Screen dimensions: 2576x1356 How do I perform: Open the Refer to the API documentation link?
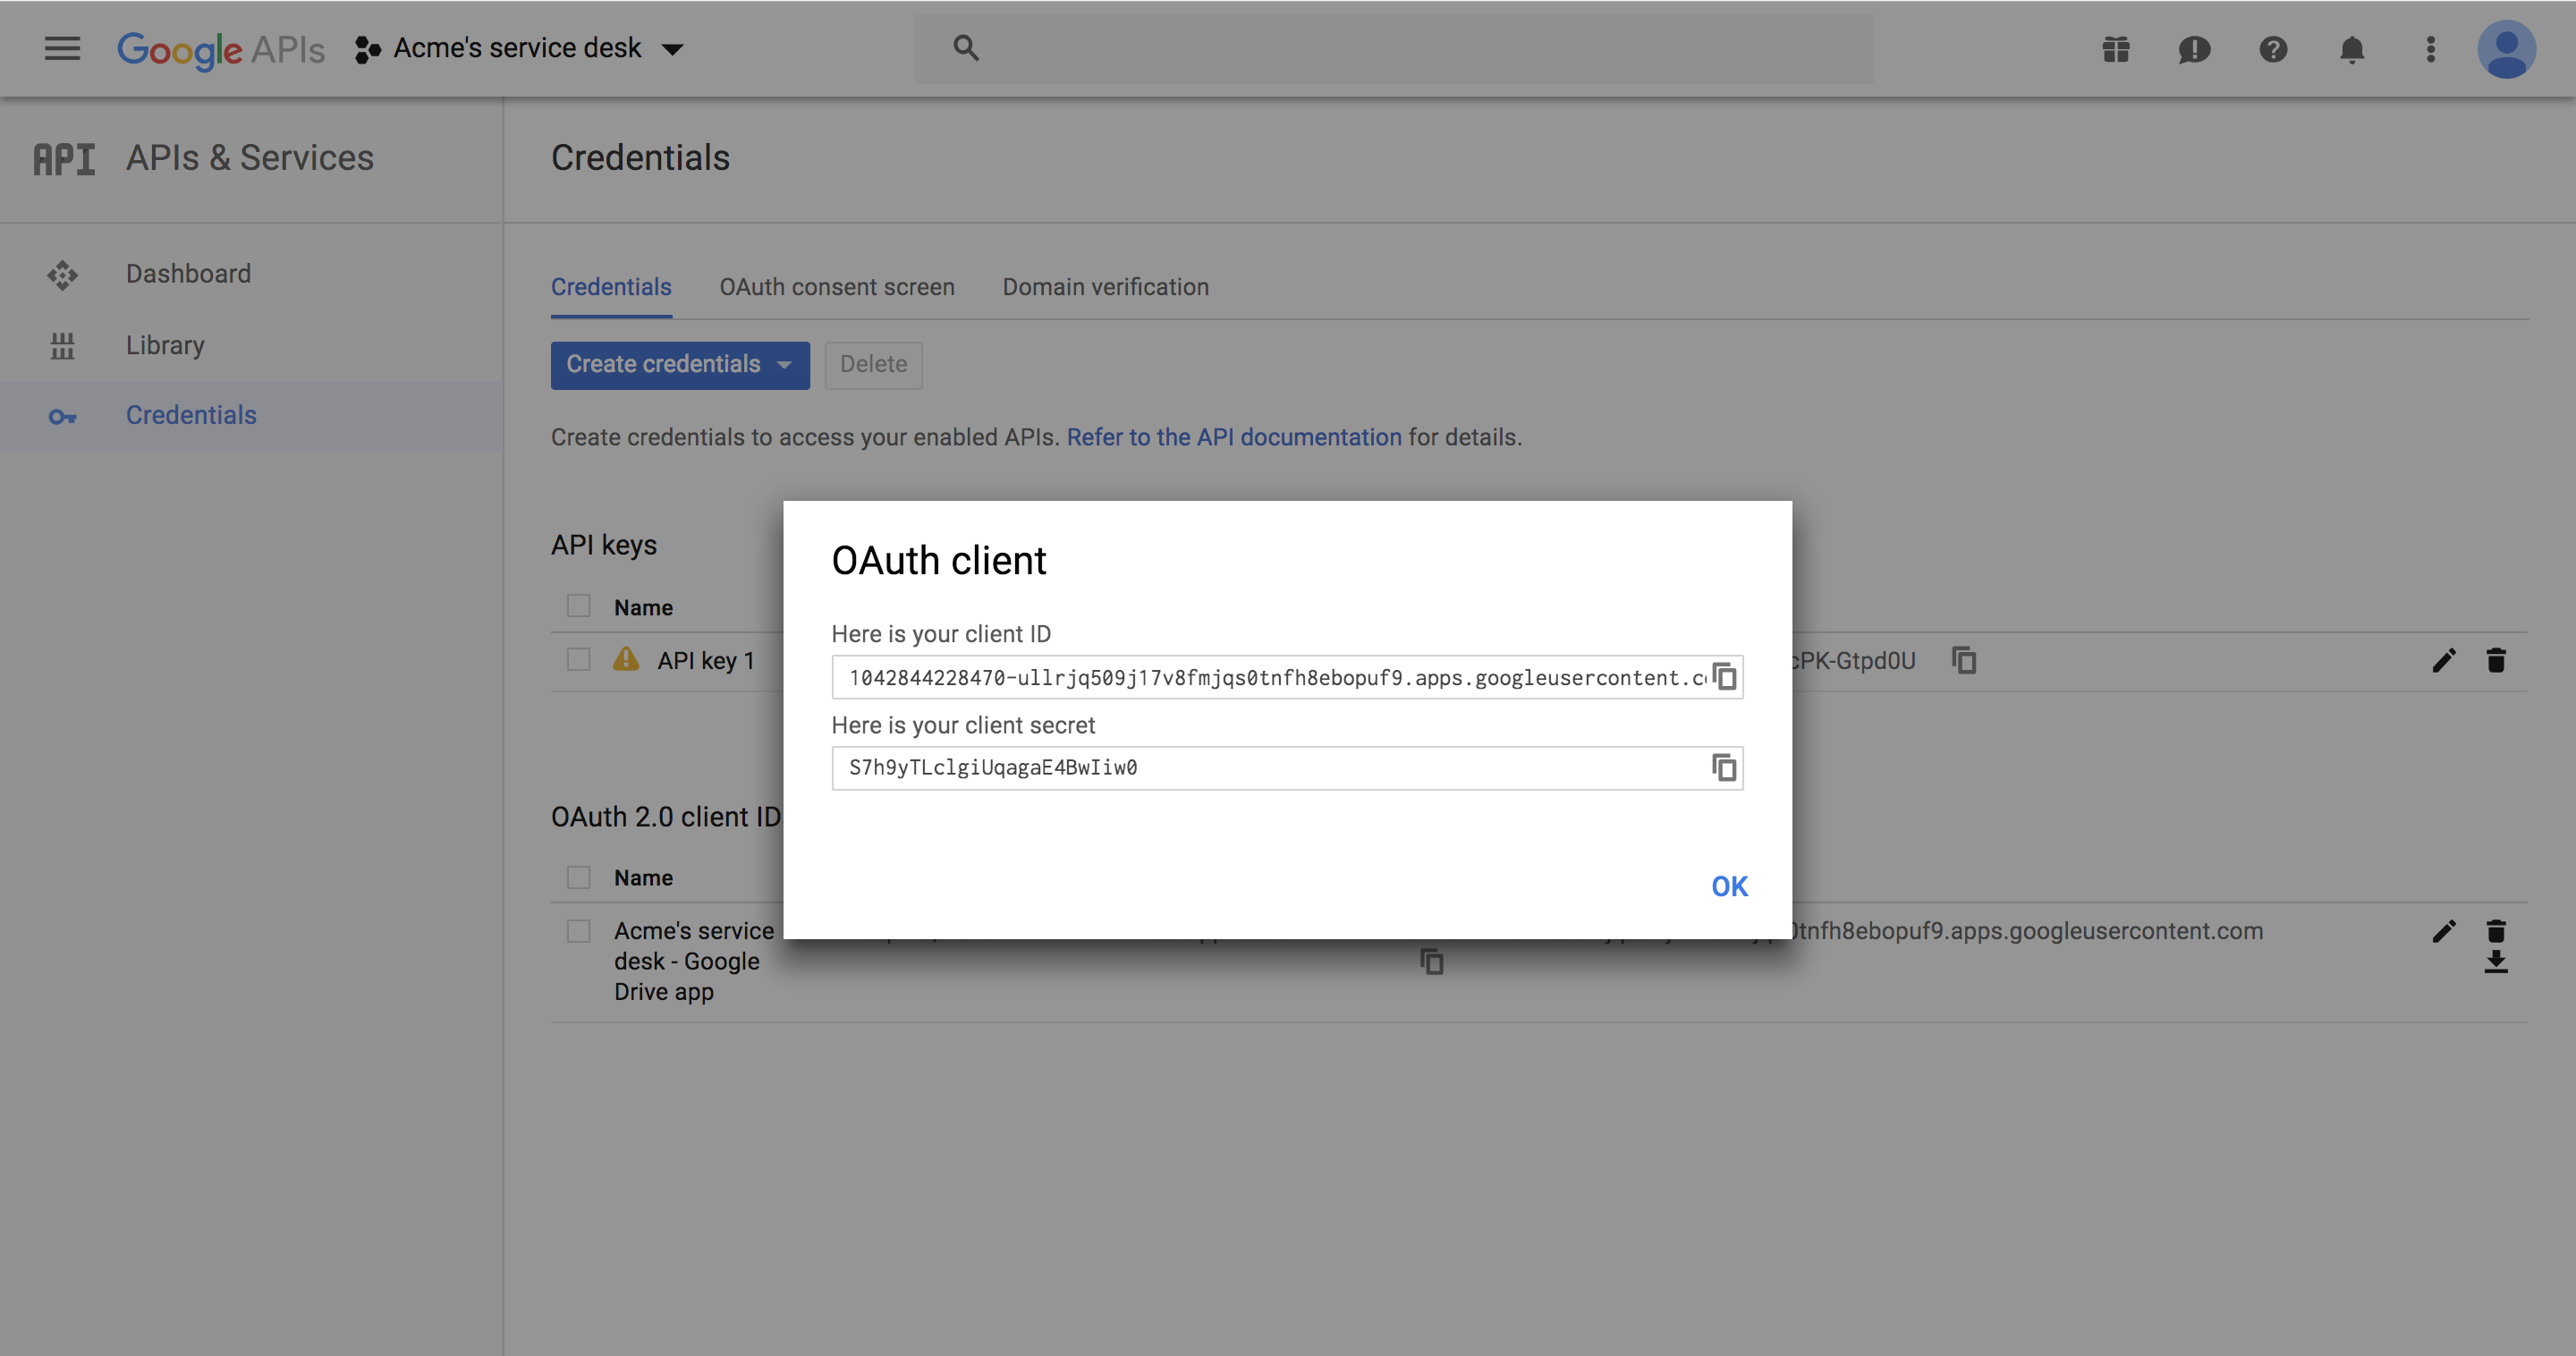pos(1234,437)
